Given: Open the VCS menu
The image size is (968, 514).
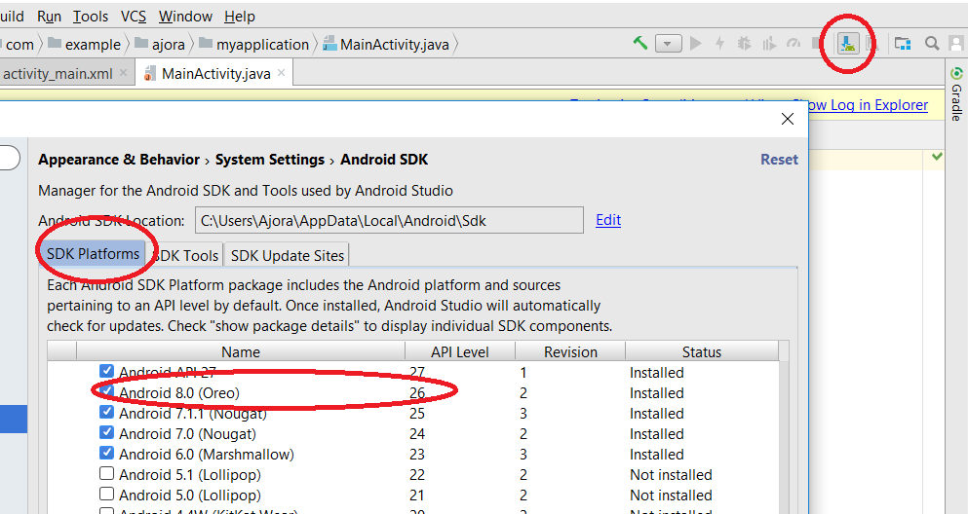Looking at the screenshot, I should click(x=134, y=17).
